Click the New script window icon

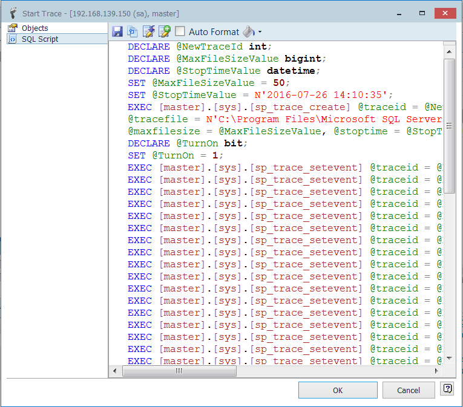click(x=164, y=31)
